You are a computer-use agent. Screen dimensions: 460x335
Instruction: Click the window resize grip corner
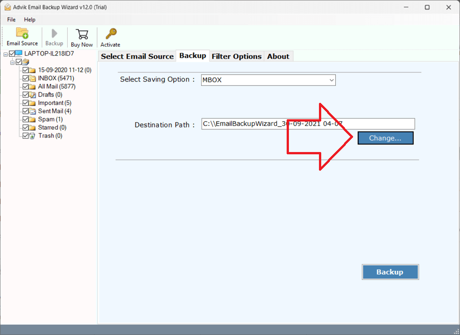[456, 331]
